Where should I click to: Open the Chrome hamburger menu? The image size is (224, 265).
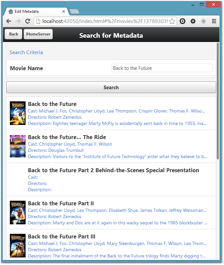214,21
